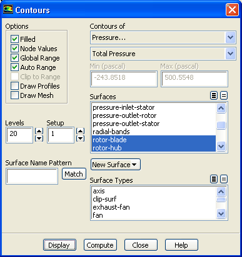242x257 pixels.
Task: Click the Close button at the bottom
Action: [x=141, y=245]
